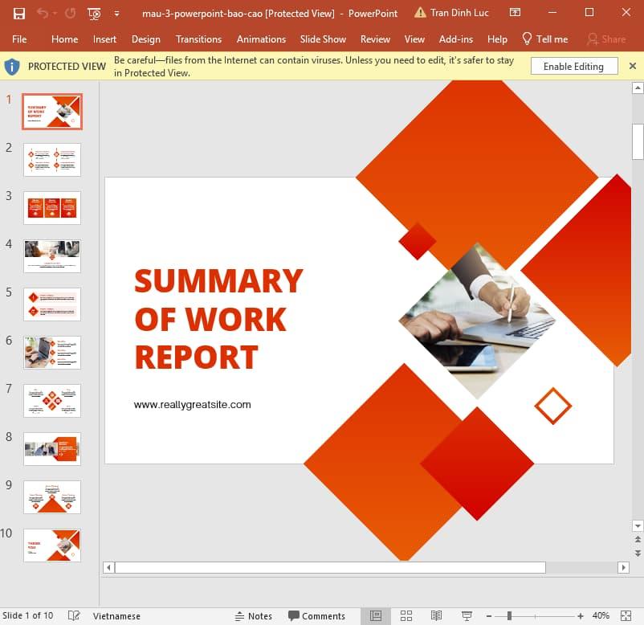Start slideshow from beginning via Quick Access Toolbar
Image resolution: width=644 pixels, height=625 pixels.
pyautogui.click(x=93, y=13)
